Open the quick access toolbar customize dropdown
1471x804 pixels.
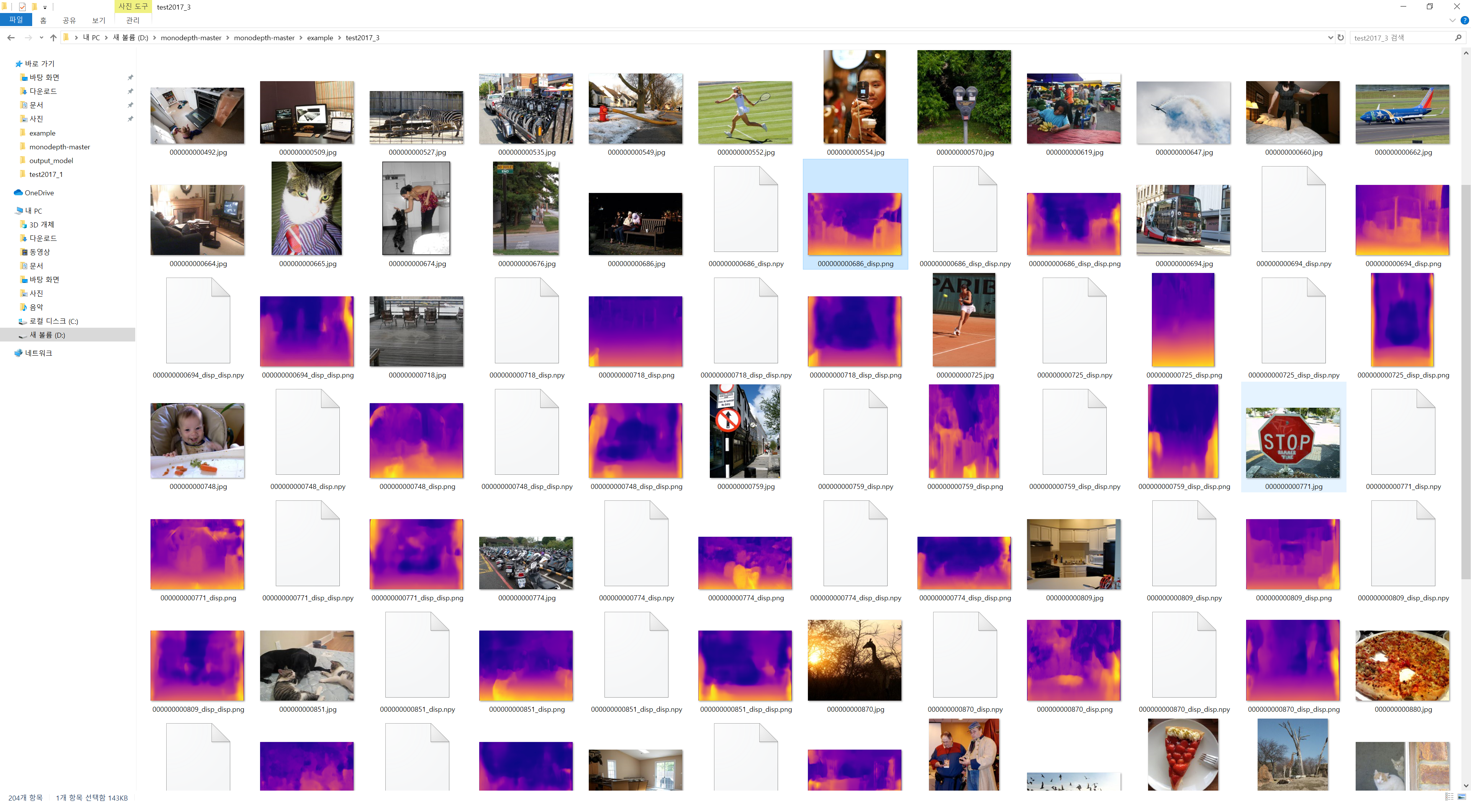(x=45, y=7)
